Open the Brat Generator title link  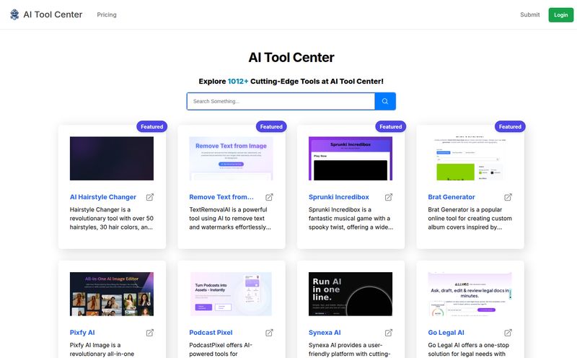click(452, 197)
